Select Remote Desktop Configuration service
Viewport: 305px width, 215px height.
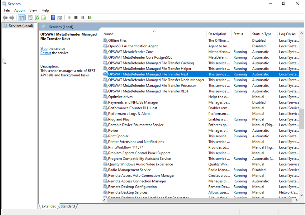[201, 187]
